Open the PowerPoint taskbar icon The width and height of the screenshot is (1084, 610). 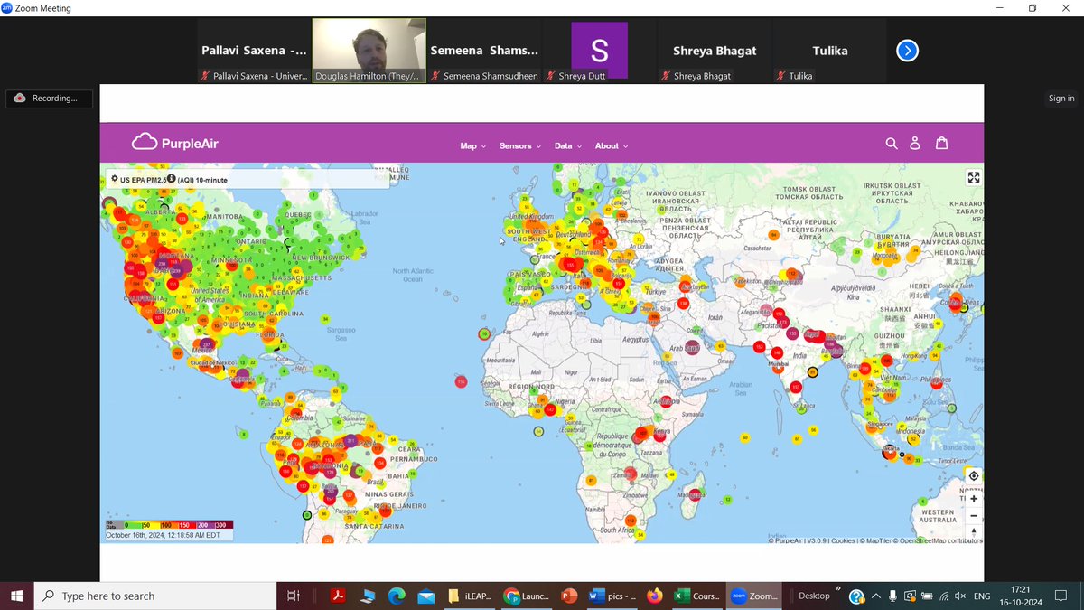(569, 596)
